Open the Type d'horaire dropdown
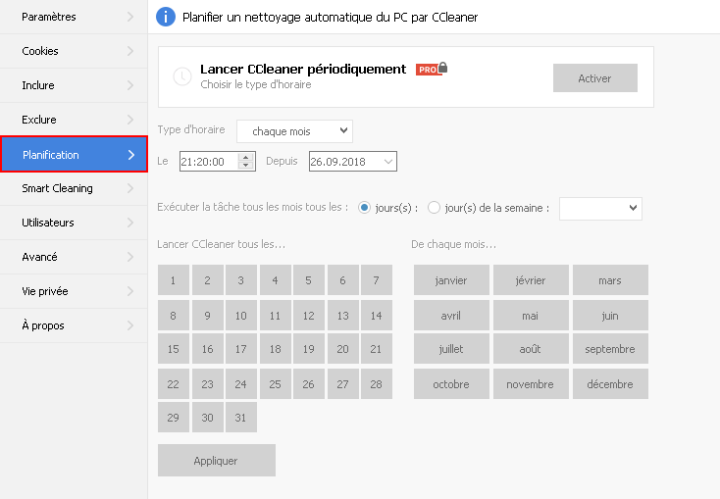Image resolution: width=720 pixels, height=499 pixels. coord(294,131)
